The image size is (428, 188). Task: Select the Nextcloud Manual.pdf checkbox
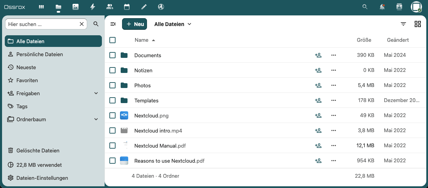112,146
